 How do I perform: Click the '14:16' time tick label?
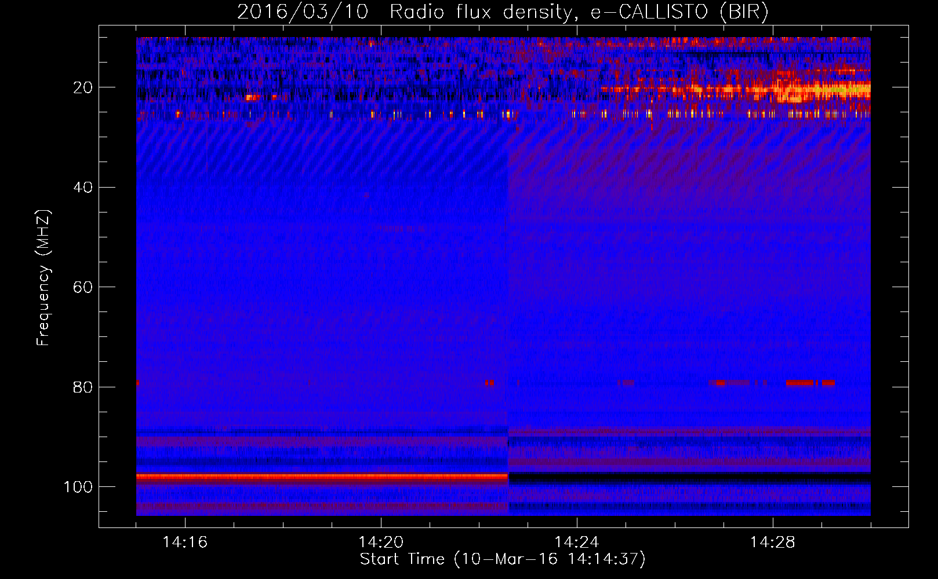coord(185,543)
